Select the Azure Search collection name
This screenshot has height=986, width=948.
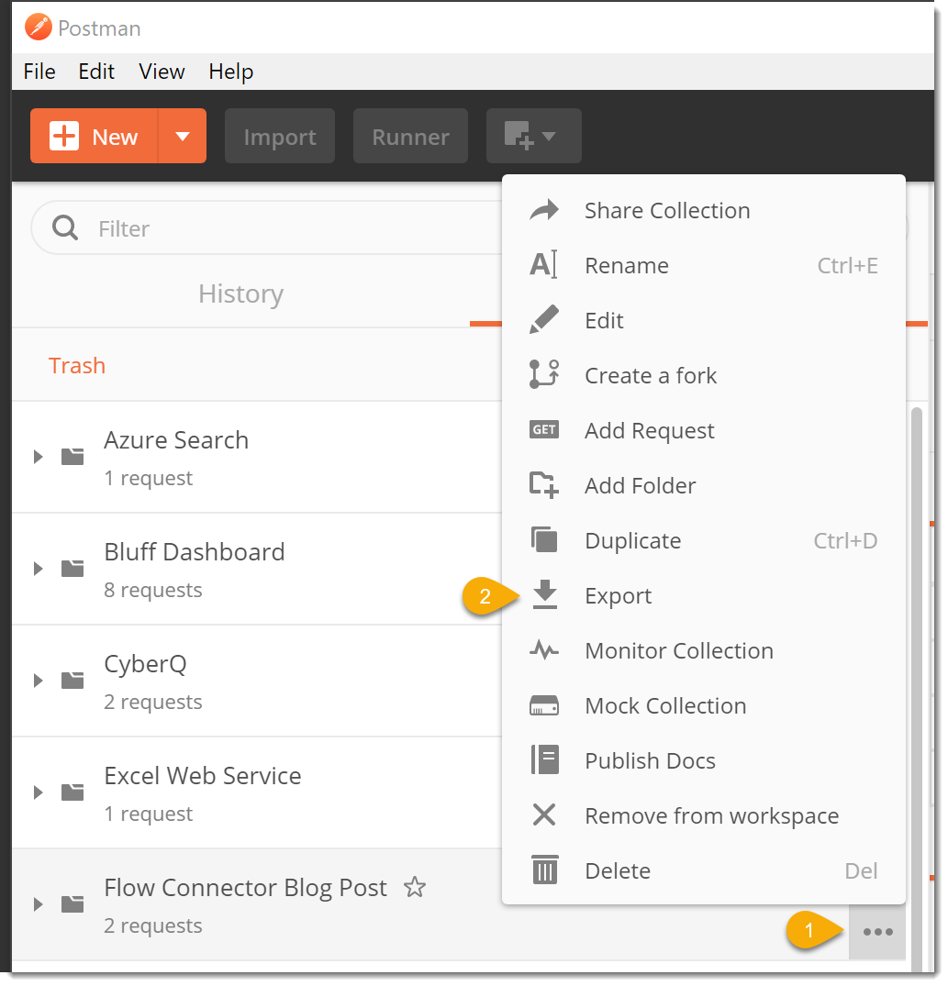(x=176, y=439)
